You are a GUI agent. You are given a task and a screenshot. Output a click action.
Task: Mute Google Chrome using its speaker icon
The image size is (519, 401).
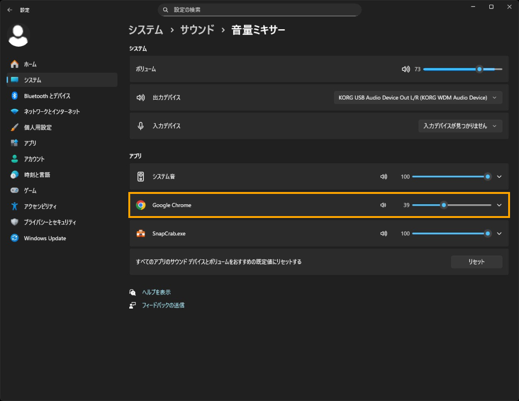[383, 205]
